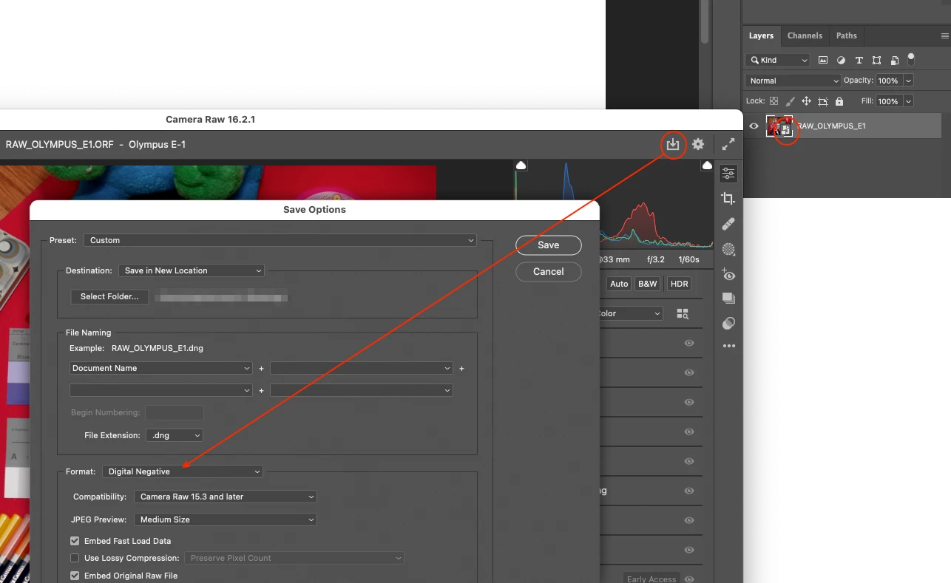Open Camera Raw preferences gear icon
This screenshot has height=583, width=951.
[x=698, y=144]
